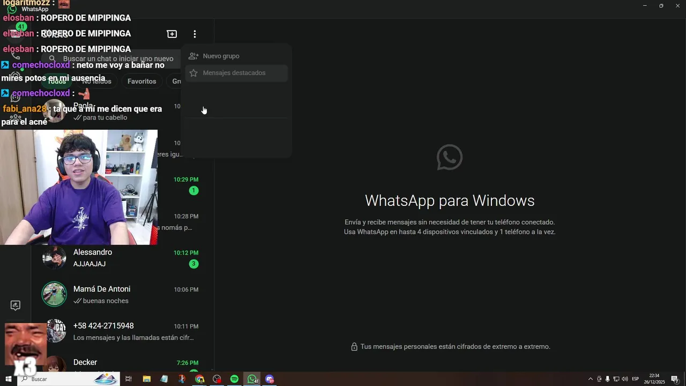The height and width of the screenshot is (386, 686).
Task: Click the microphone tray icon
Action: tap(607, 379)
